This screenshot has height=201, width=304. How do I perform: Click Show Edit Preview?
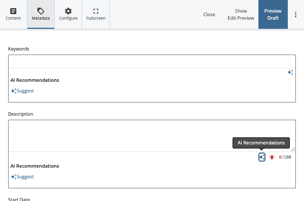[241, 15]
